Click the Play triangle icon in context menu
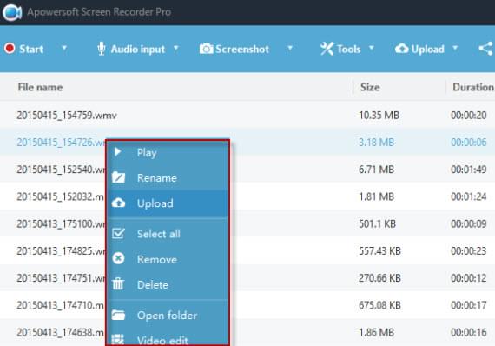 [x=118, y=152]
